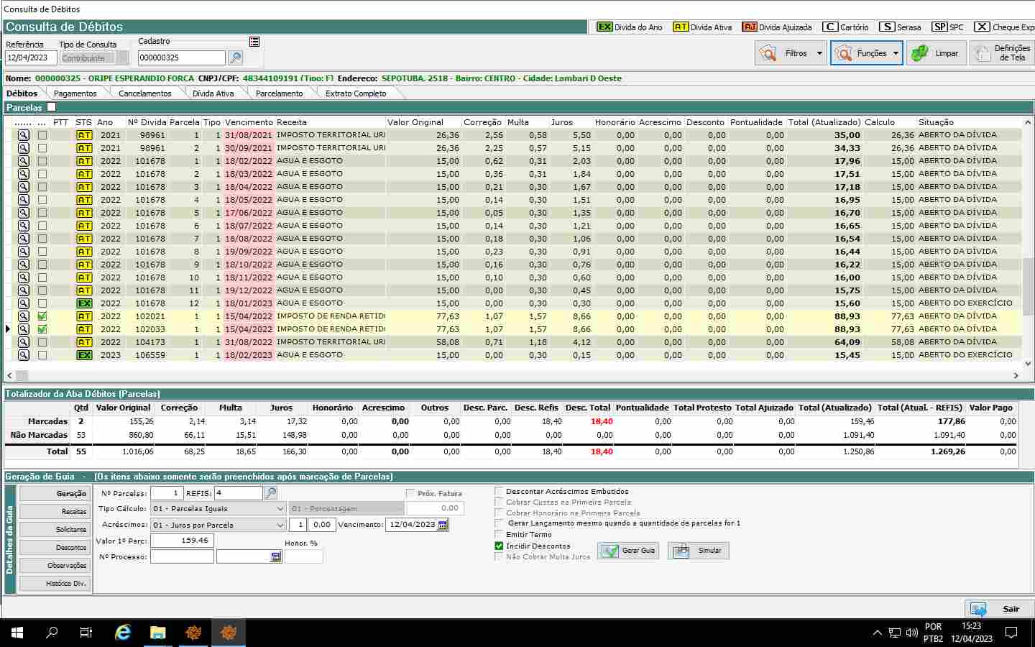This screenshot has height=647, width=1035.
Task: Click detail magnifier for divida 106559 row
Action: tap(24, 355)
